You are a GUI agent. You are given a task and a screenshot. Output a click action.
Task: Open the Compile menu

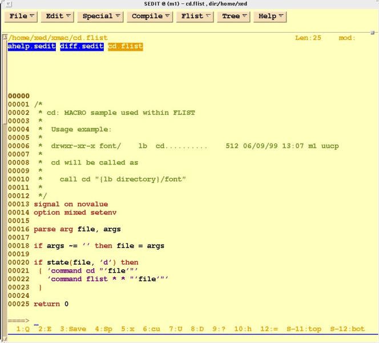point(150,17)
